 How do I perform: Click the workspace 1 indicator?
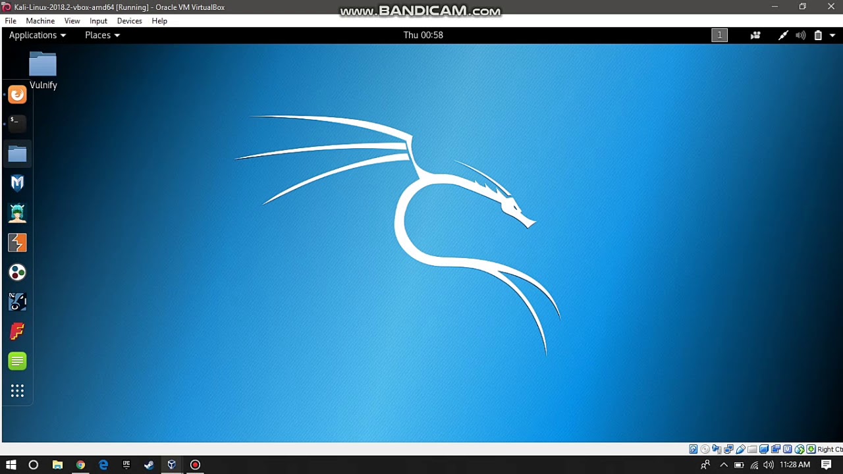pyautogui.click(x=719, y=36)
